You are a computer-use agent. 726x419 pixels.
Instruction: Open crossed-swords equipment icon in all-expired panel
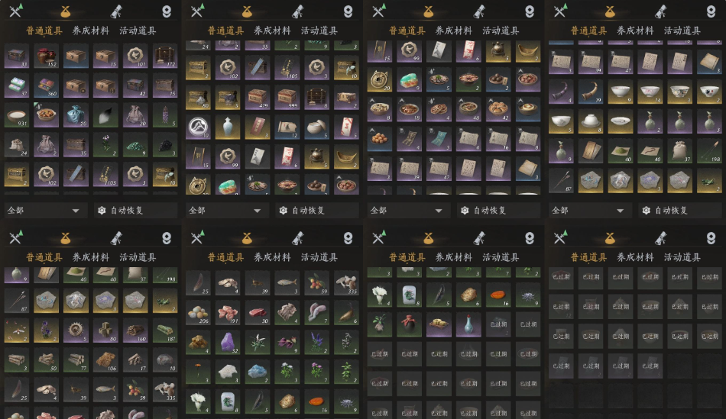click(560, 237)
